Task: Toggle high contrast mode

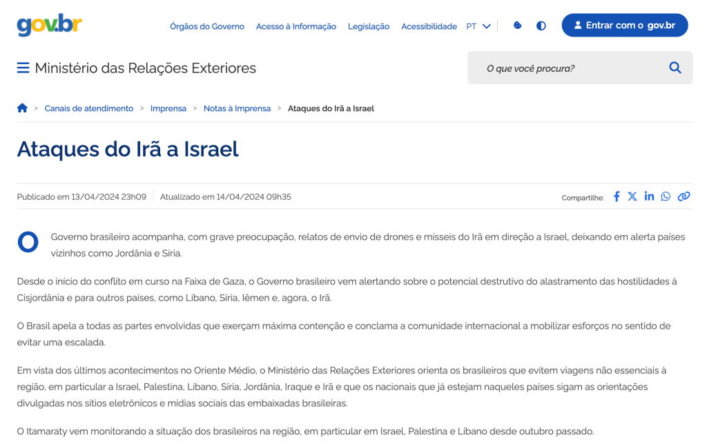Action: click(x=541, y=26)
